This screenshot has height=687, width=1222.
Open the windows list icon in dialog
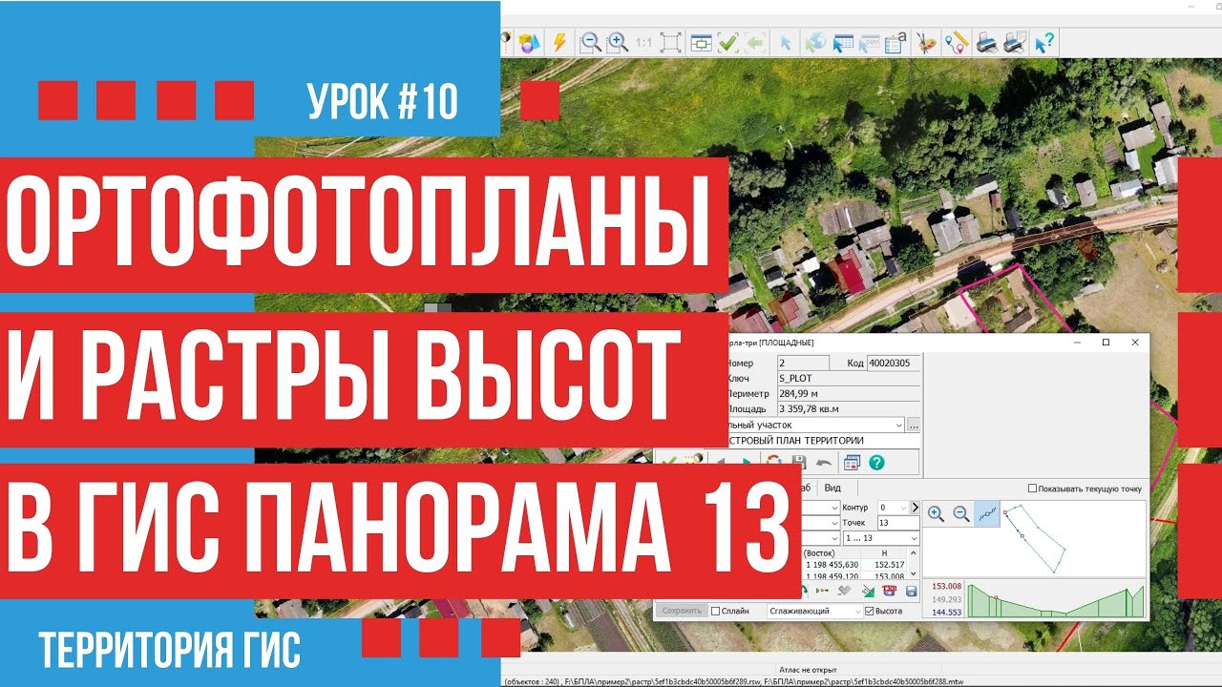tap(852, 462)
